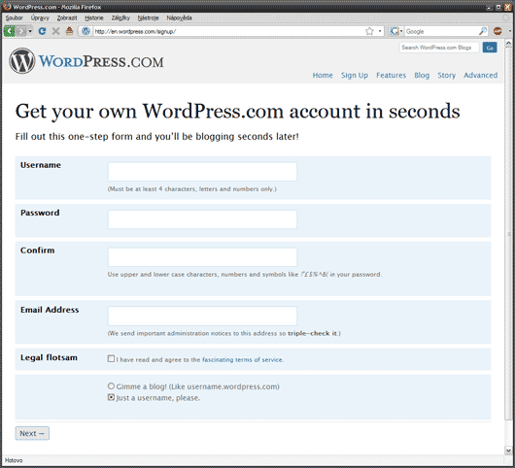This screenshot has width=515, height=468.
Task: Click the 'Fill out this one-step form' subtitle
Action: 157,137
